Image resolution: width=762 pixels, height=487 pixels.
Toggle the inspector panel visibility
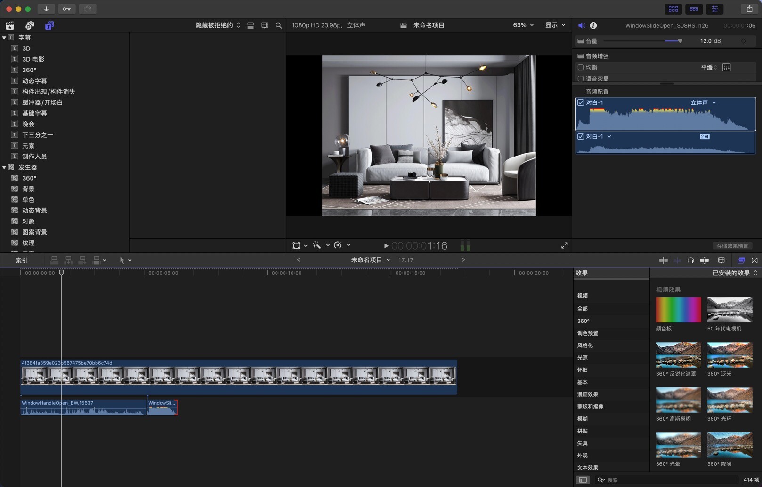tap(715, 9)
